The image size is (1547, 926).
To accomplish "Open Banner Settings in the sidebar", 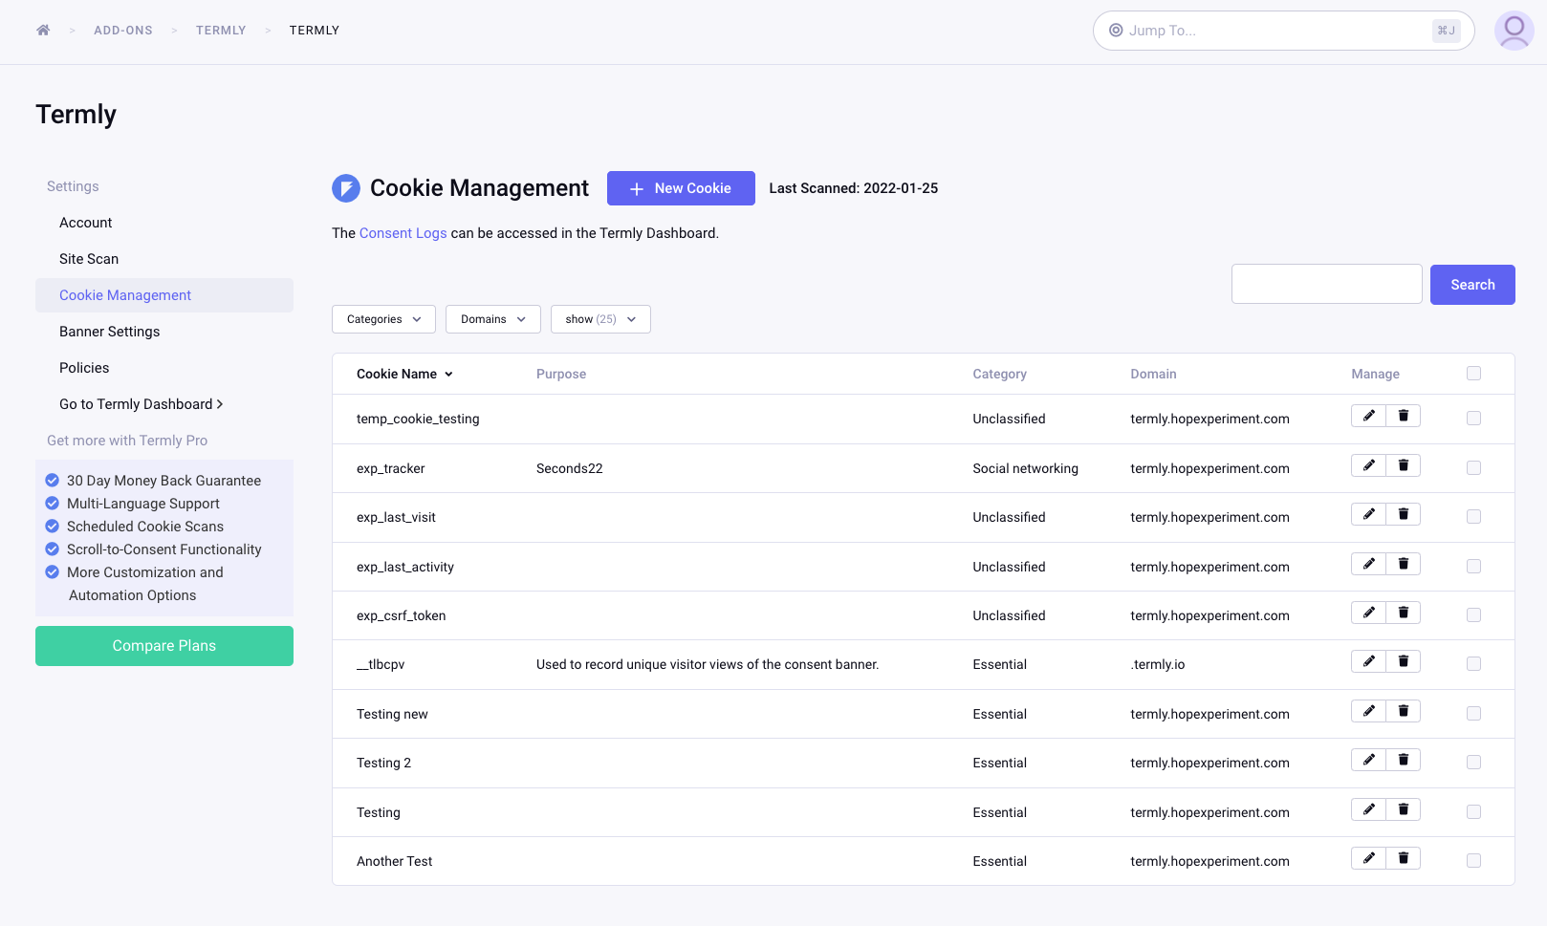I will [110, 332].
